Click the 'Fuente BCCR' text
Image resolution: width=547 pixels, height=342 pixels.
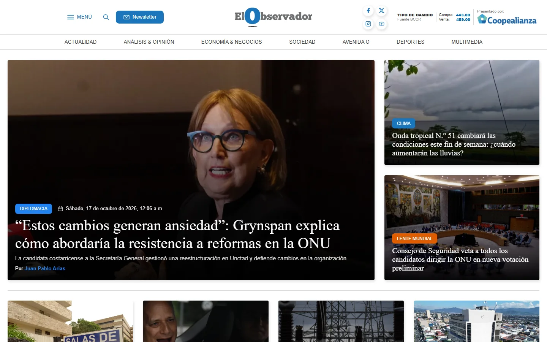tap(409, 19)
